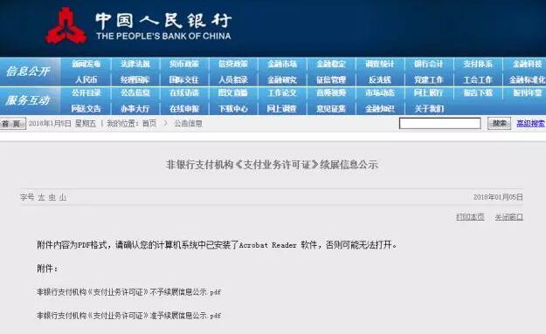The image size is (546, 334).
Task: Open 金融标准化 navigation item
Action: coord(527,80)
